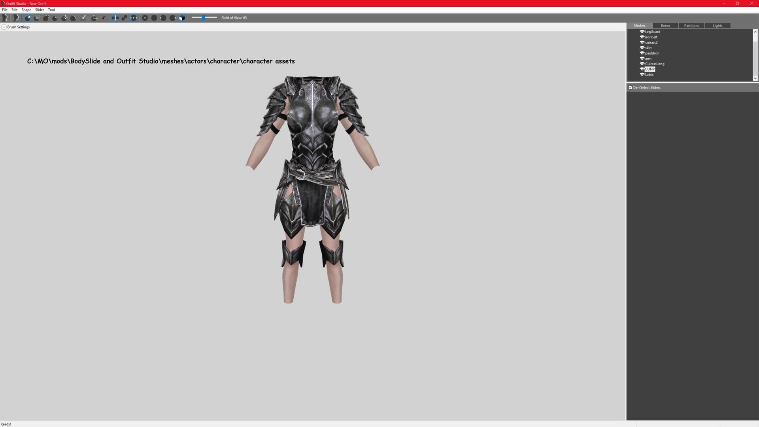
Task: Open the Tool menu
Action: click(51, 10)
